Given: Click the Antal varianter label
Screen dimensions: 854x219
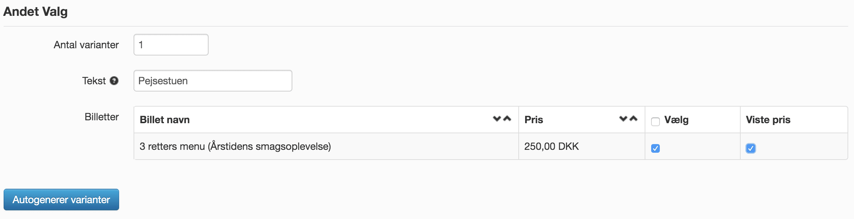Looking at the screenshot, I should (86, 45).
